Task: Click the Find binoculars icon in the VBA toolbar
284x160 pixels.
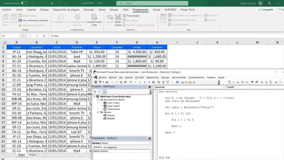Action: coord(125,82)
